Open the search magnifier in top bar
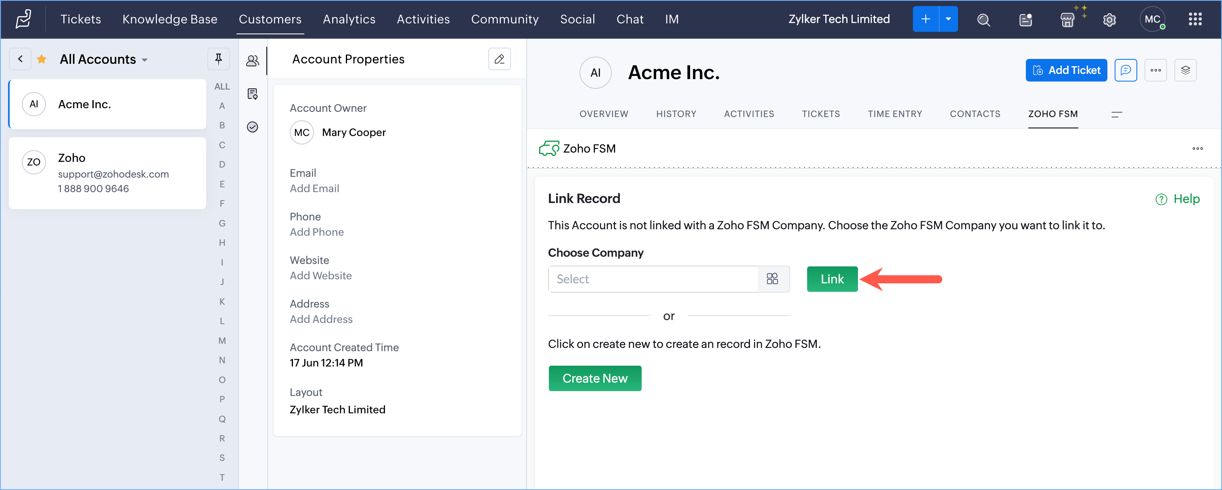Screen dimensions: 1222x490 tap(983, 19)
